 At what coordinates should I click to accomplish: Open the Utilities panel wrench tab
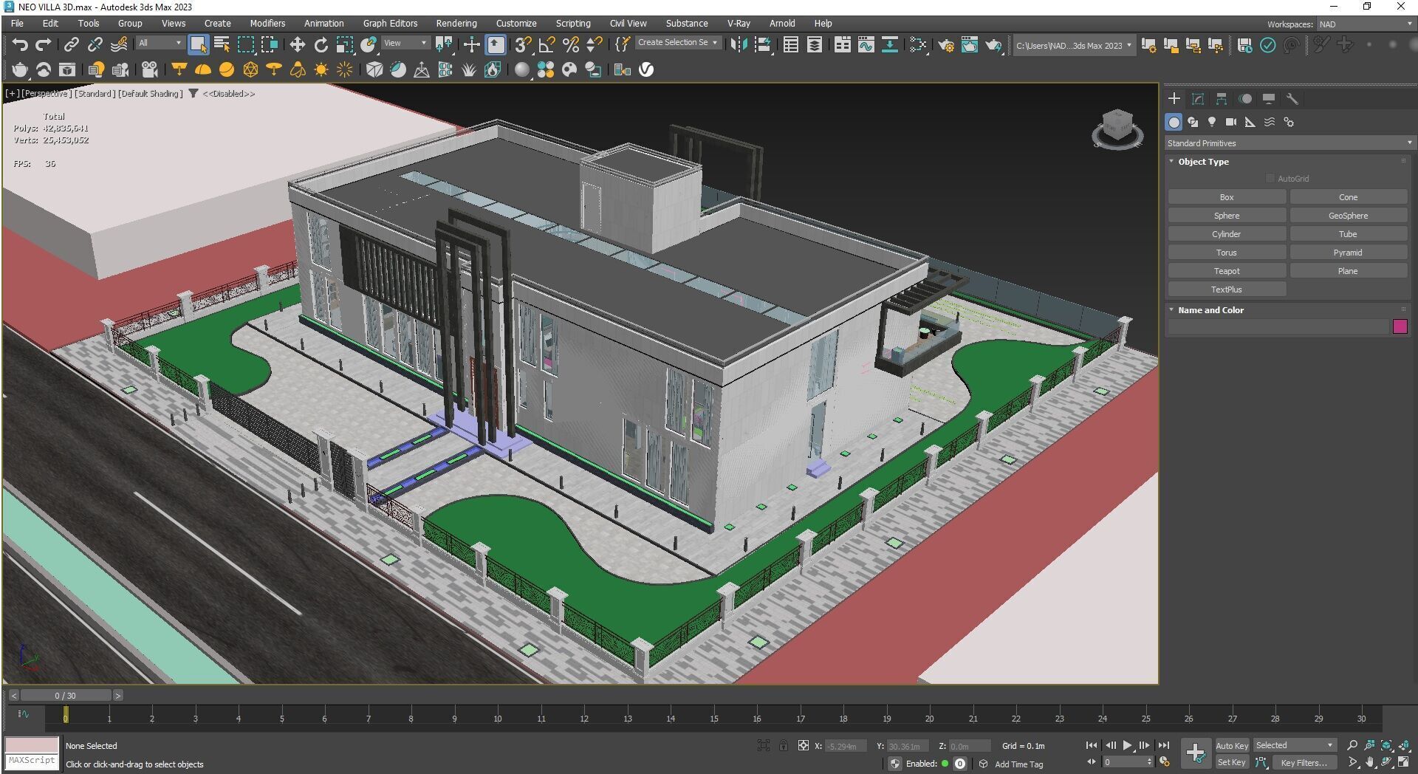1292,99
